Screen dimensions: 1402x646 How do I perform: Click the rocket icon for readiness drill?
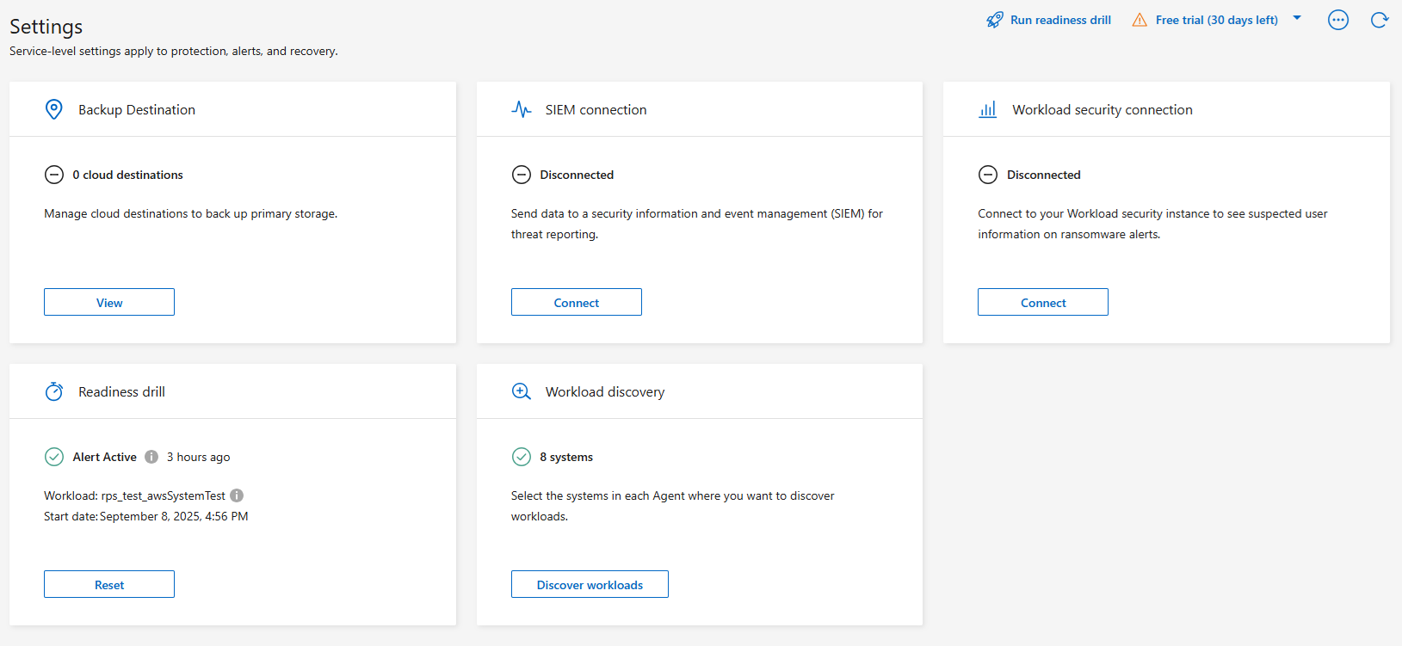click(x=995, y=20)
